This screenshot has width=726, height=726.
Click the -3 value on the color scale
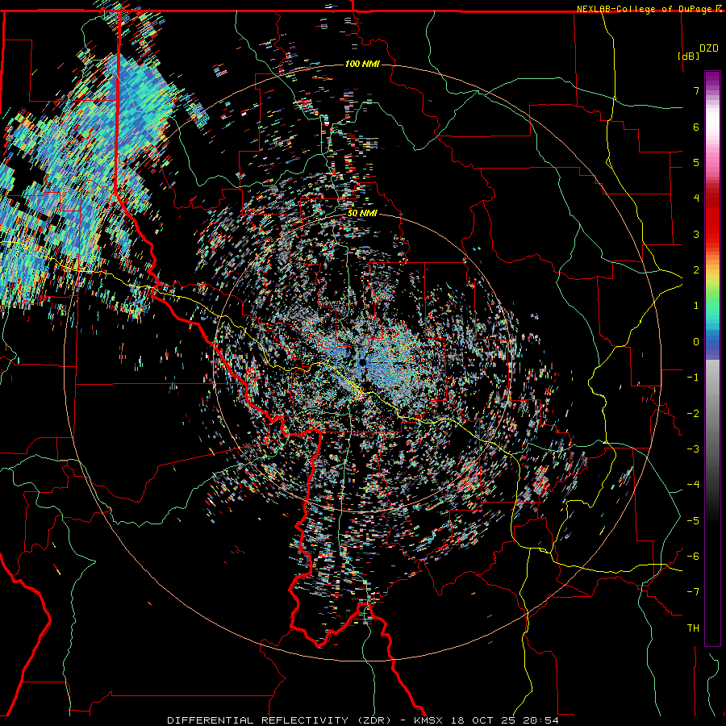tap(693, 449)
